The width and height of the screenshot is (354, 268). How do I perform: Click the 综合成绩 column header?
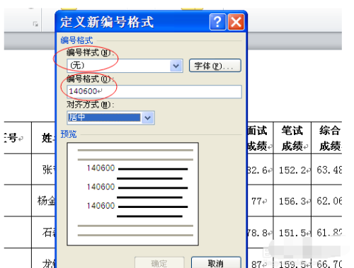326,138
